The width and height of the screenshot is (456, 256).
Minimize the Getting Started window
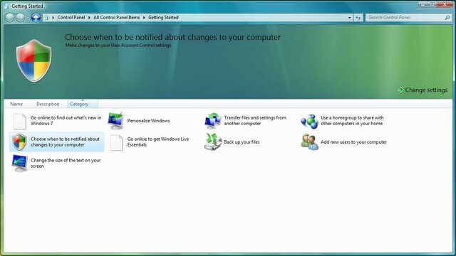(x=423, y=4)
